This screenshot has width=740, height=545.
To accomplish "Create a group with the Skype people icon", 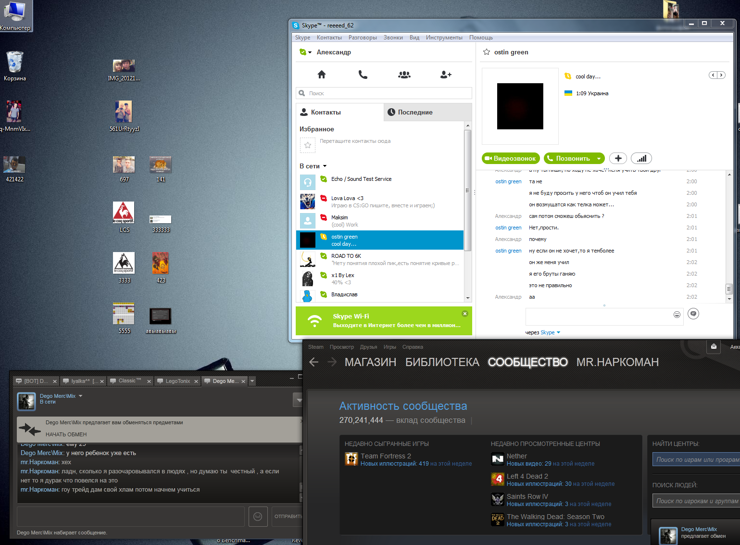I will coord(404,75).
